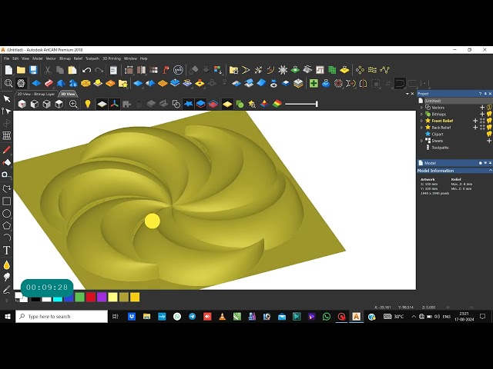Expand the Back Relief tree node
This screenshot has width=493, height=369.
pos(421,128)
